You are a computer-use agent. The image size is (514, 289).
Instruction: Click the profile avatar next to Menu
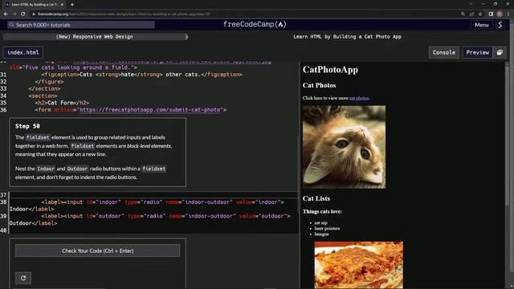(x=500, y=25)
